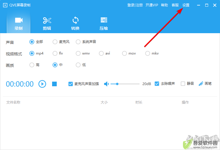The height and width of the screenshot is (150, 220).
Task: Pick wmv video format
Action: point(78,53)
